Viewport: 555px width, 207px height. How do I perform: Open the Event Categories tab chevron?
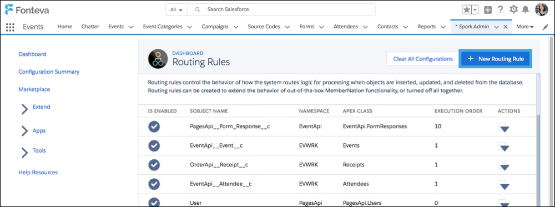coord(190,27)
